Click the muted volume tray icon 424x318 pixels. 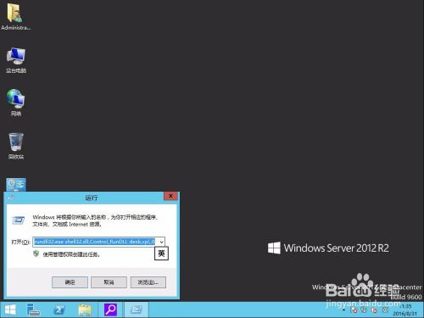tap(374, 310)
